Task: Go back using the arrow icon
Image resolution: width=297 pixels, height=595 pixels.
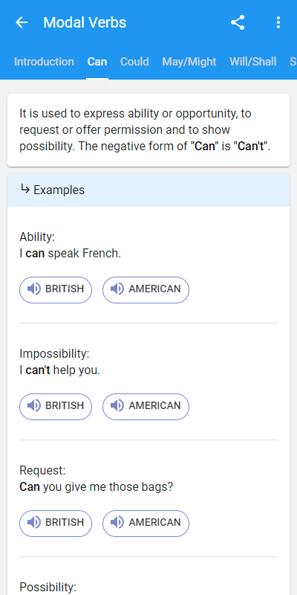Action: [22, 23]
